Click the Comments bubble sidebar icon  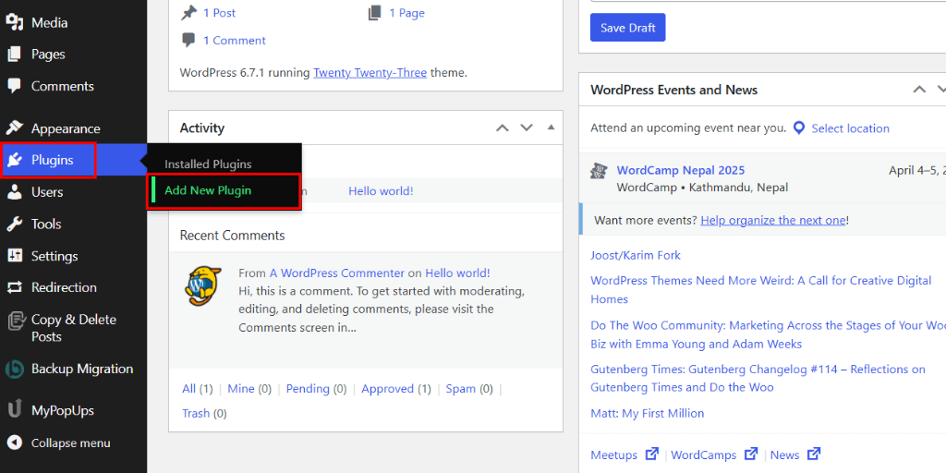[15, 86]
